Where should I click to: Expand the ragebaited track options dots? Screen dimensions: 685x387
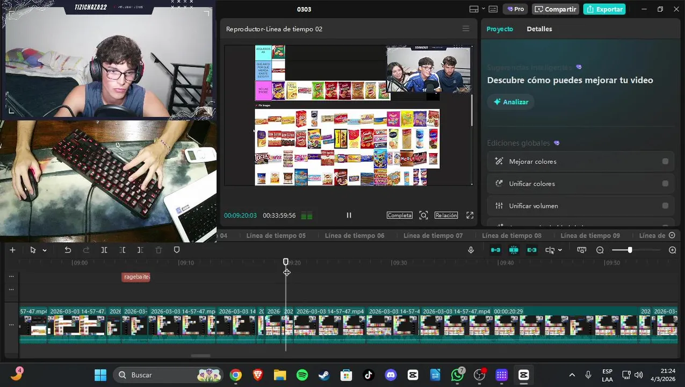point(11,276)
